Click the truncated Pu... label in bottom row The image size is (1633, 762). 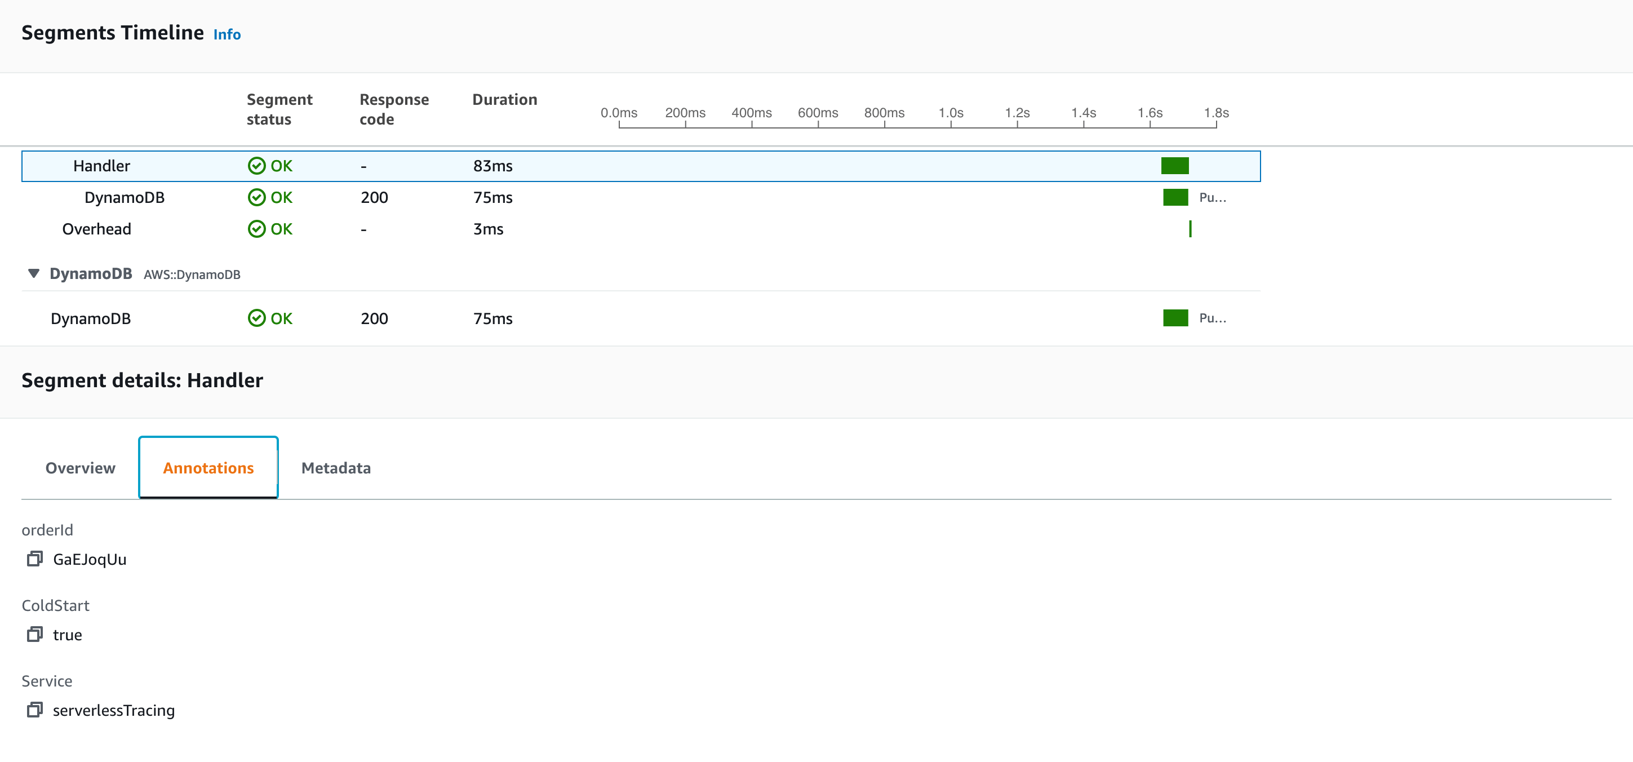tap(1212, 318)
